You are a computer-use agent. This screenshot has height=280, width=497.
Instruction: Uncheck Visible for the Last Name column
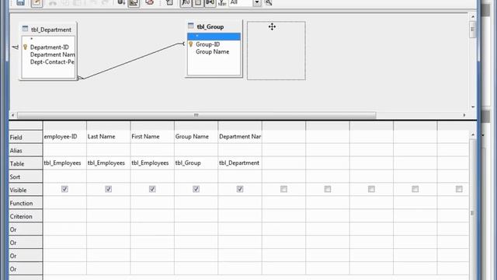click(x=109, y=189)
